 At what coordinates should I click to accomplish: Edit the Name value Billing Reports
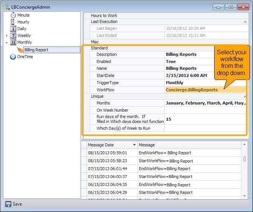tap(181, 68)
